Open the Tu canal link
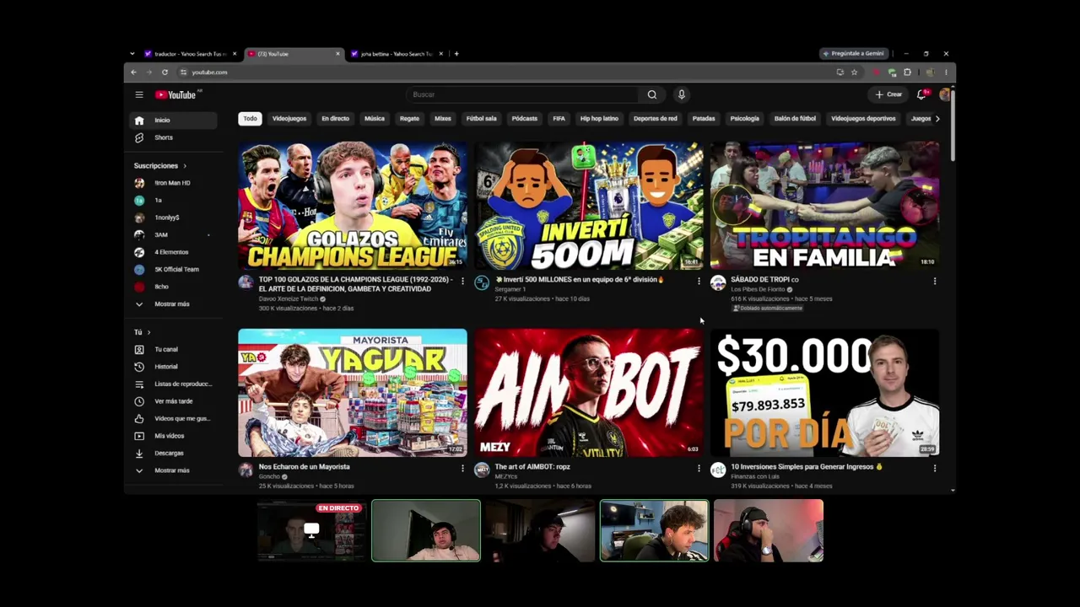Screen dimensions: 1080x607 [171, 350]
